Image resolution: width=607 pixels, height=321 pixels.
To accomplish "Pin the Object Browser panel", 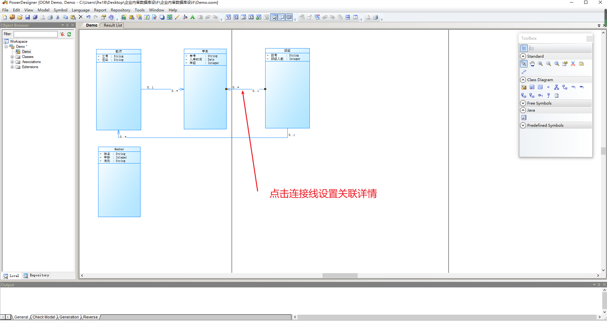I will tap(67, 25).
